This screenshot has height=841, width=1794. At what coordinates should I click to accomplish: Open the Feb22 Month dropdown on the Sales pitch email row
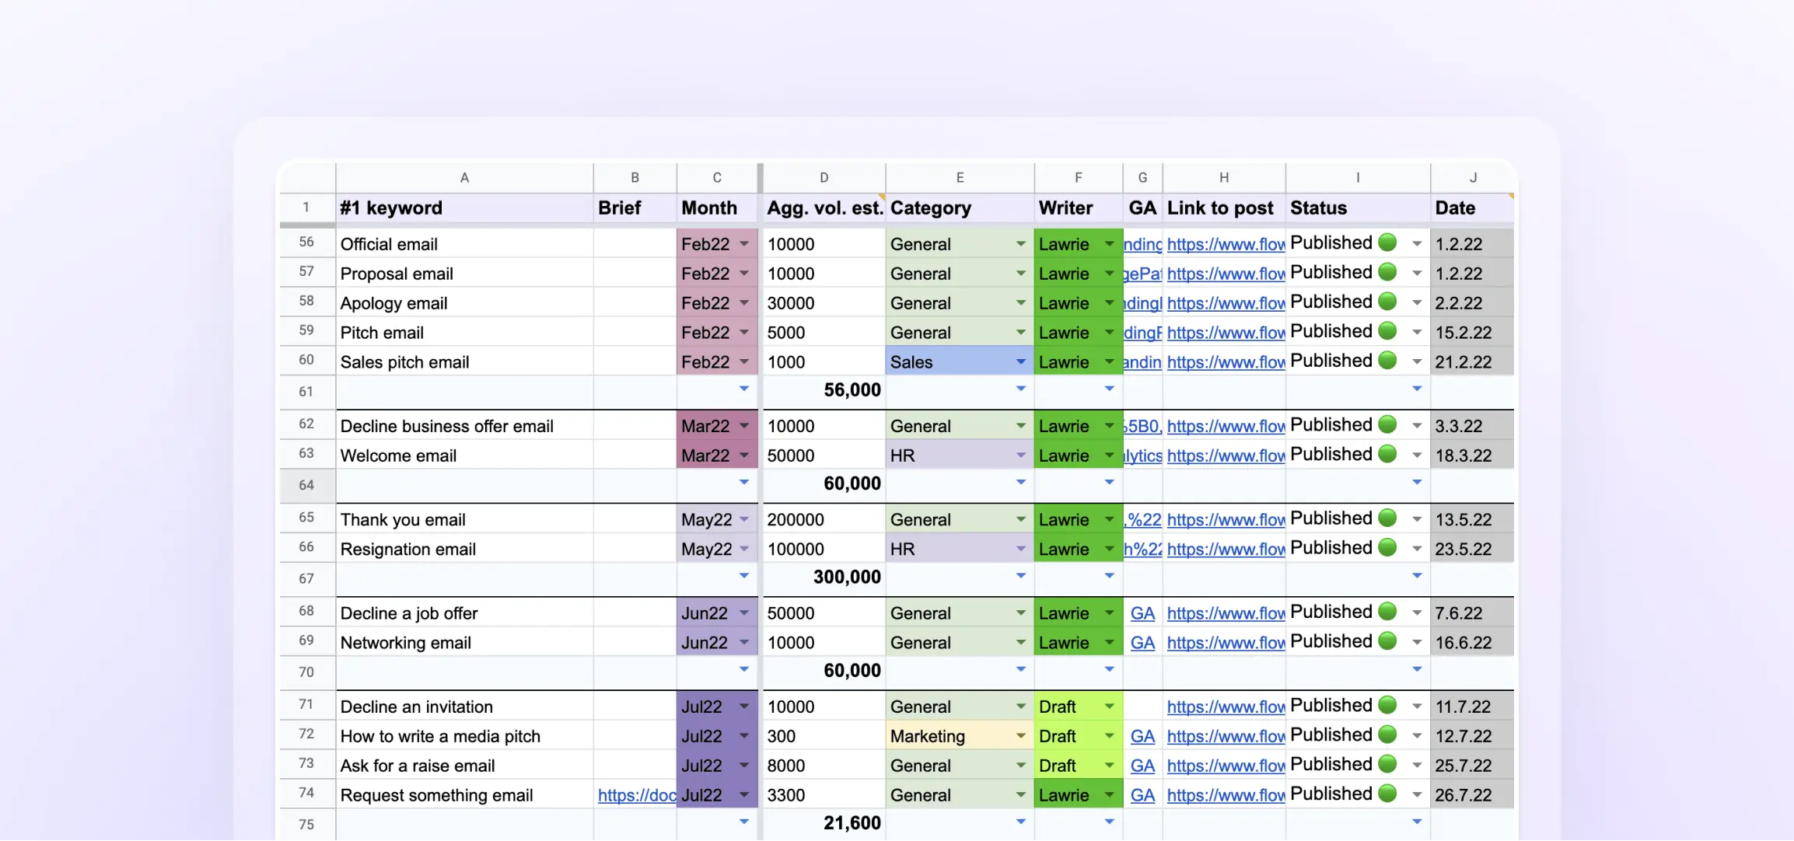[x=743, y=361]
